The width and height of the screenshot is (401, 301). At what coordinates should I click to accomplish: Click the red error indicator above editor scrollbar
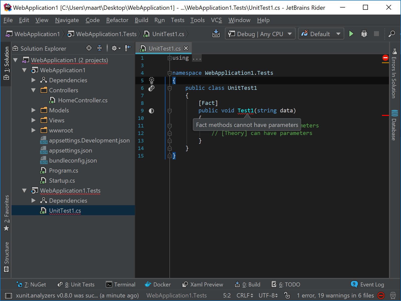coord(385,58)
